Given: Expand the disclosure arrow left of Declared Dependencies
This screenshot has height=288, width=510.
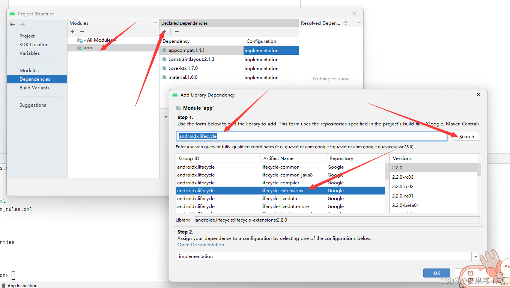Looking at the screenshot, I should tap(165, 117).
